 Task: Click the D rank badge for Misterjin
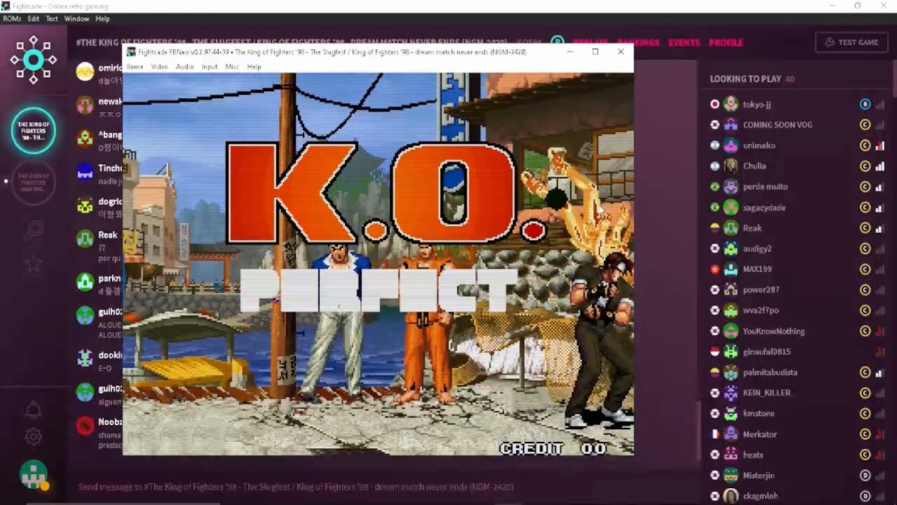865,476
